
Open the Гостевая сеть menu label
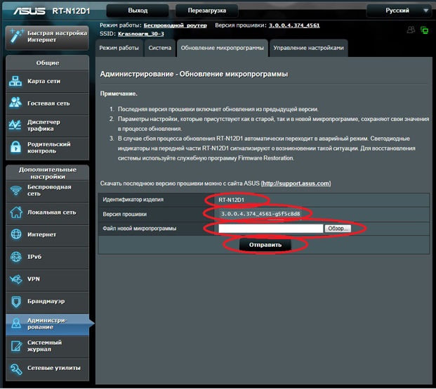(48, 103)
